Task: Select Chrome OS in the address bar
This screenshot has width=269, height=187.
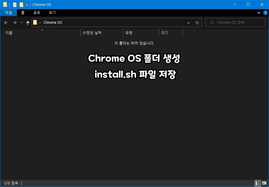Action: click(x=53, y=23)
